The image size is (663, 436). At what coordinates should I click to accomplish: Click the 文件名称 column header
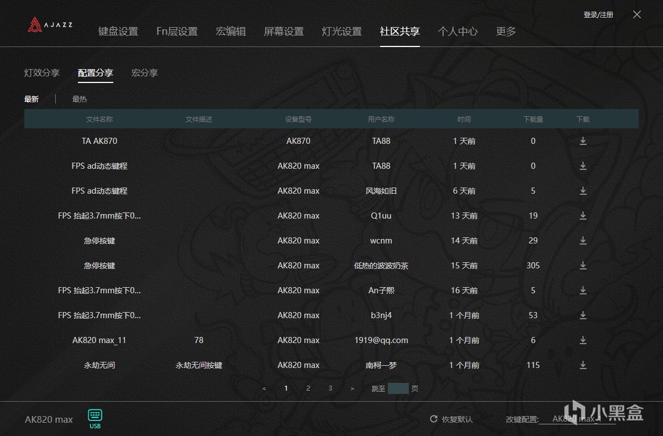pos(99,119)
